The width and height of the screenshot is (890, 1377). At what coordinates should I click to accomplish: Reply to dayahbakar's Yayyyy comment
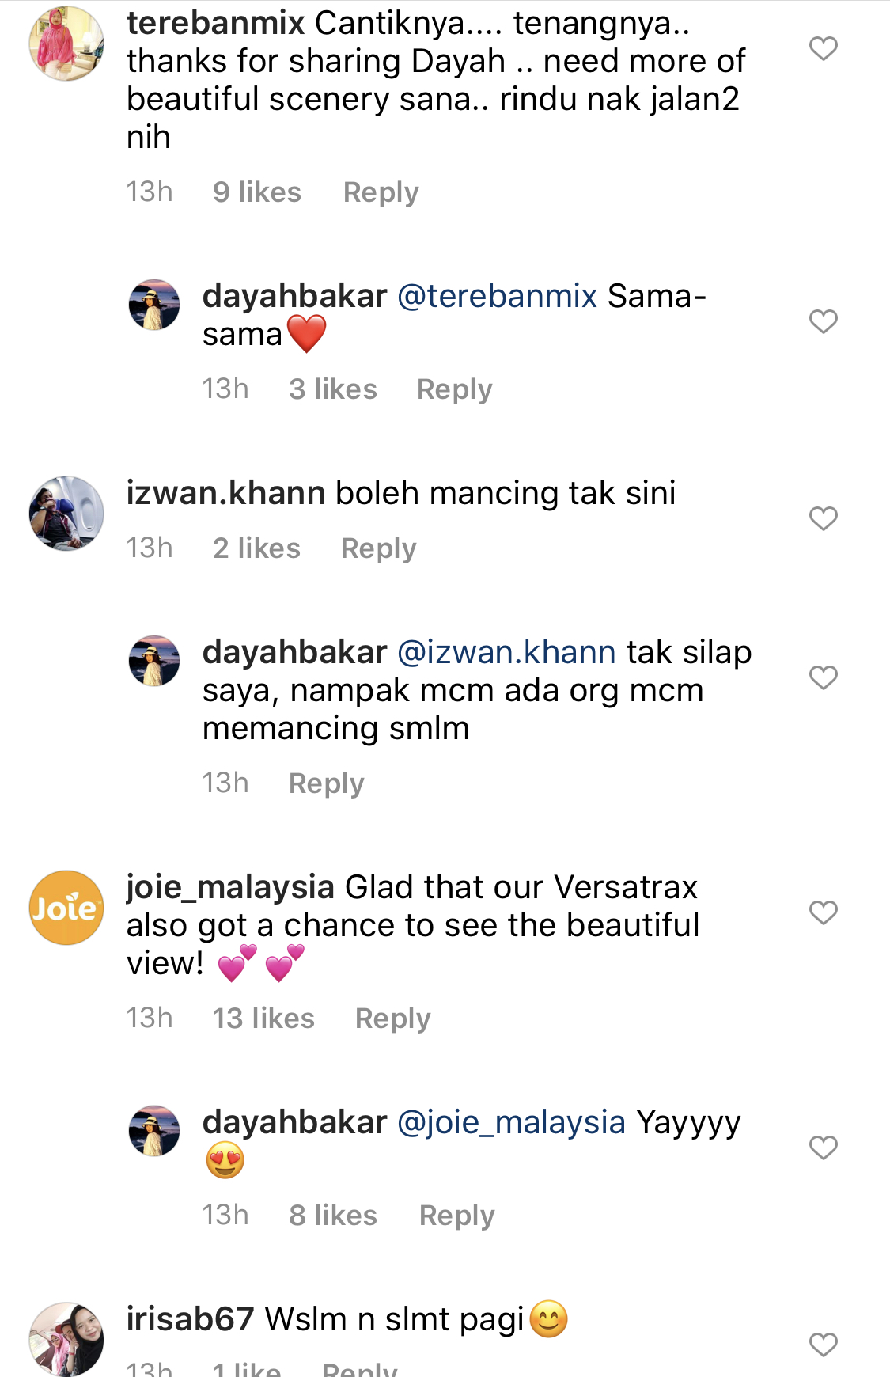point(456,1216)
